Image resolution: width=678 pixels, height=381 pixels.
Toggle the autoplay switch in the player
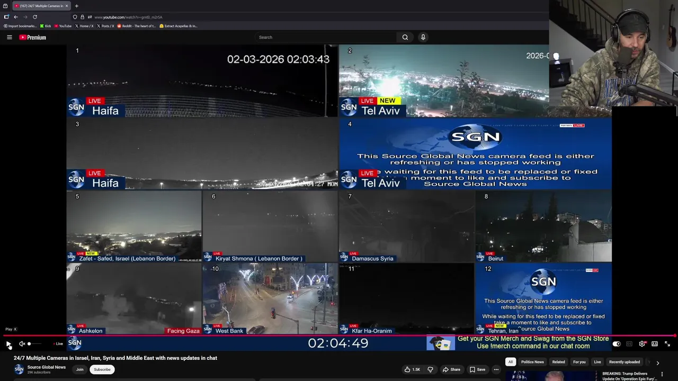click(617, 344)
